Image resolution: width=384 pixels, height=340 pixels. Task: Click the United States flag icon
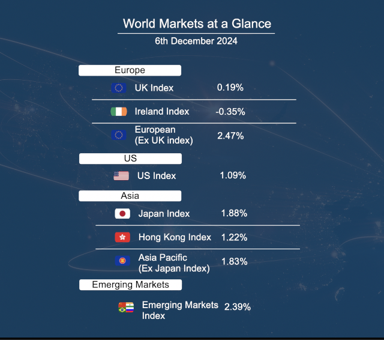[121, 176]
